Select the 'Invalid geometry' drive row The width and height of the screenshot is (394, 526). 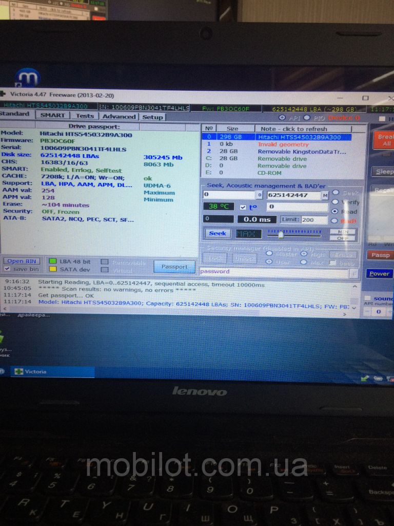tap(277, 144)
